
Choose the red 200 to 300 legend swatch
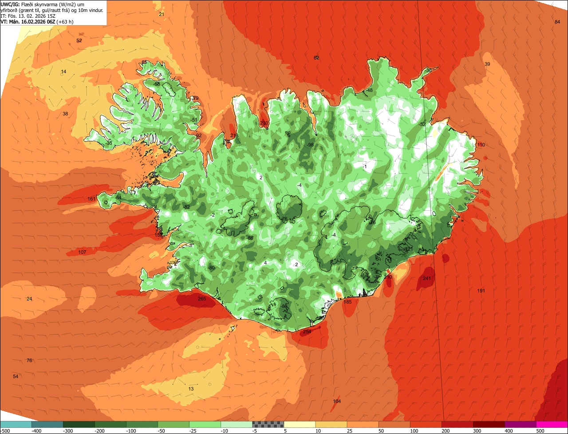(x=458, y=424)
